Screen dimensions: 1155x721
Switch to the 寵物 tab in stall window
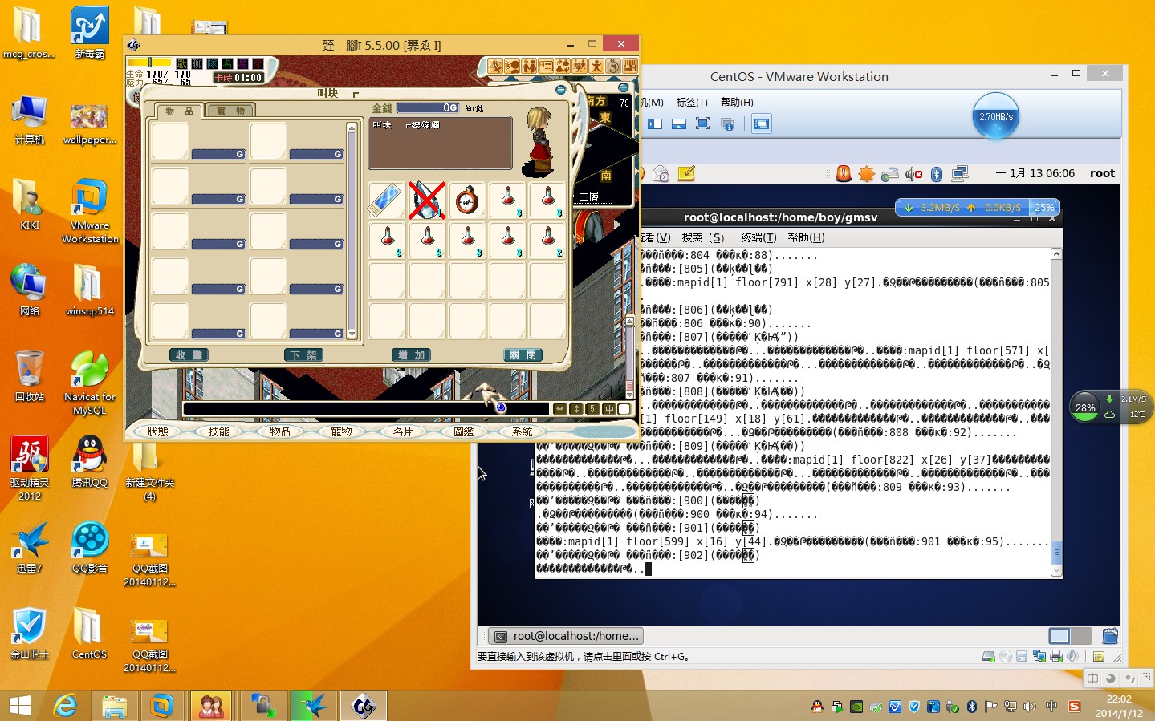230,111
